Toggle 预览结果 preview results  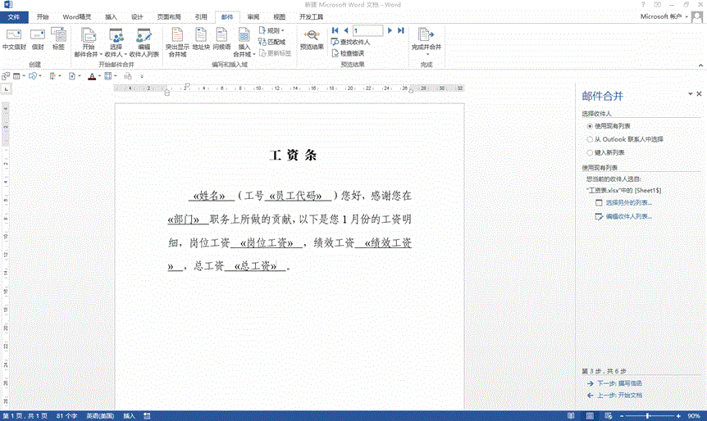point(312,39)
